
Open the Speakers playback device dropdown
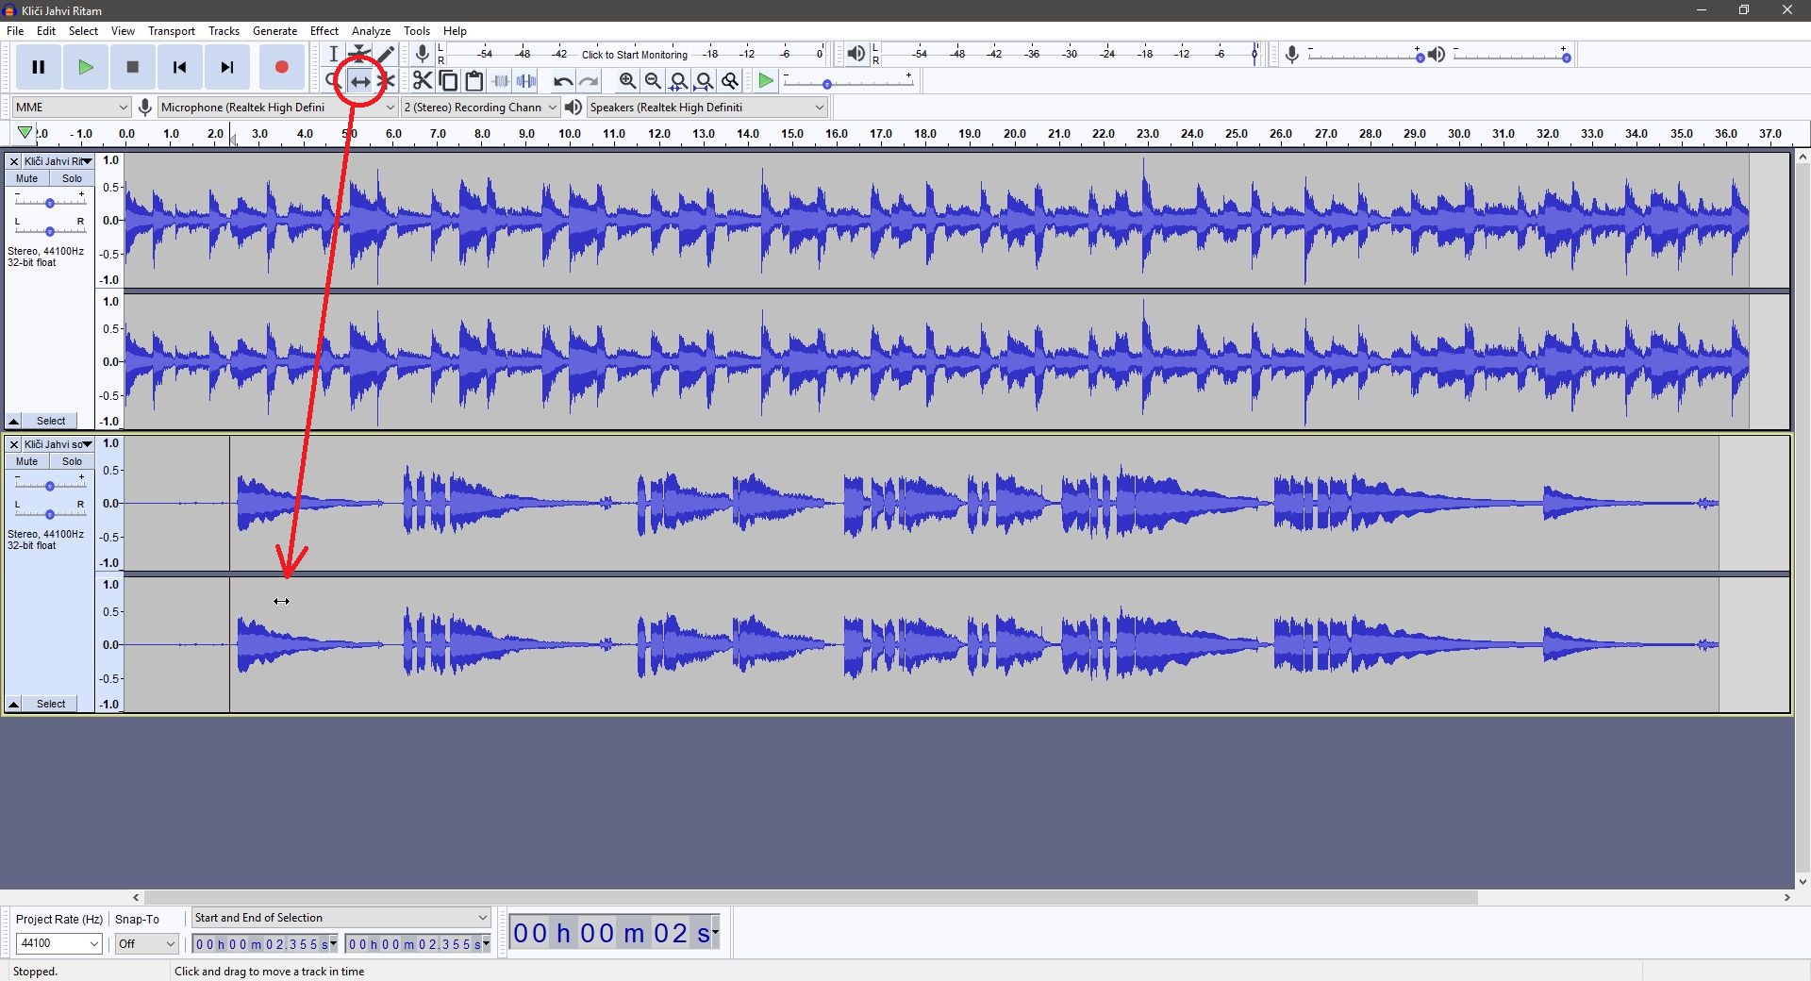tap(707, 107)
